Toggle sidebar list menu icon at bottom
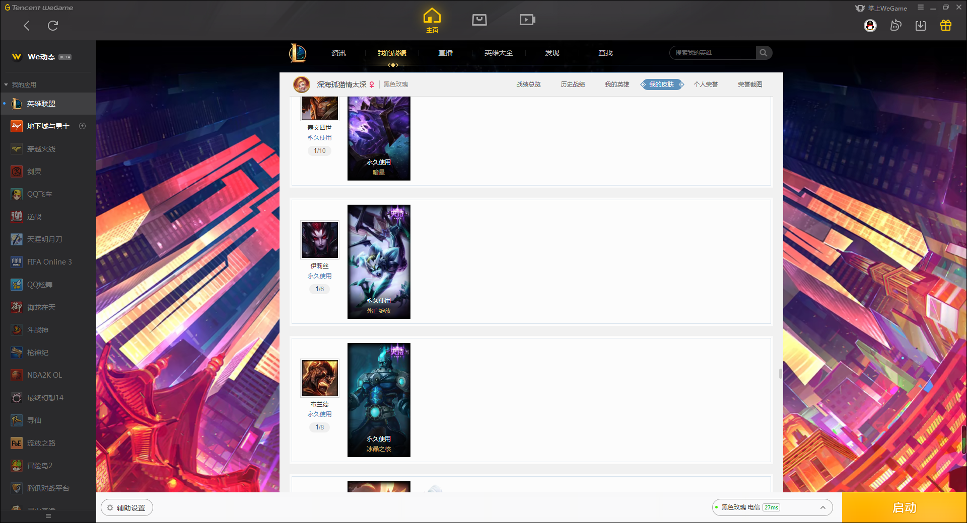The width and height of the screenshot is (967, 523). point(48,516)
